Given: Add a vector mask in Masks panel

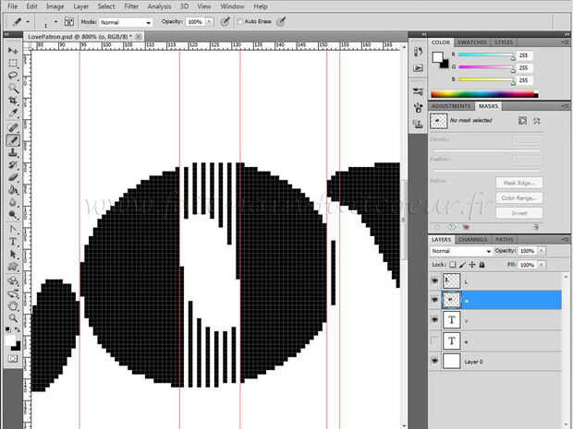Looking at the screenshot, I should click(x=536, y=121).
